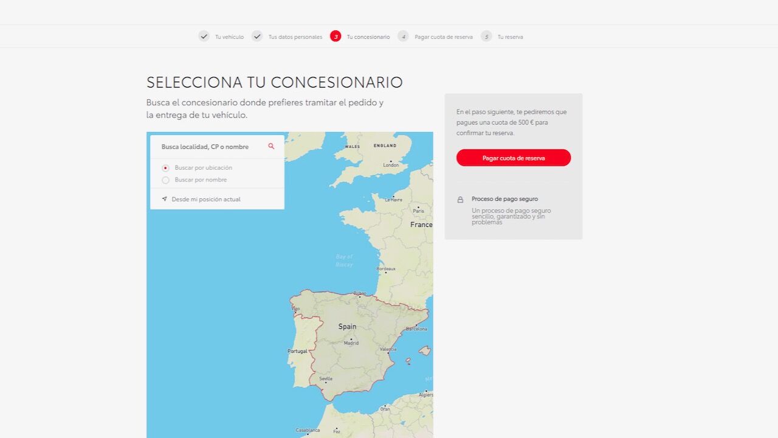Click Madrid on the map
778x438 pixels.
[x=351, y=342]
